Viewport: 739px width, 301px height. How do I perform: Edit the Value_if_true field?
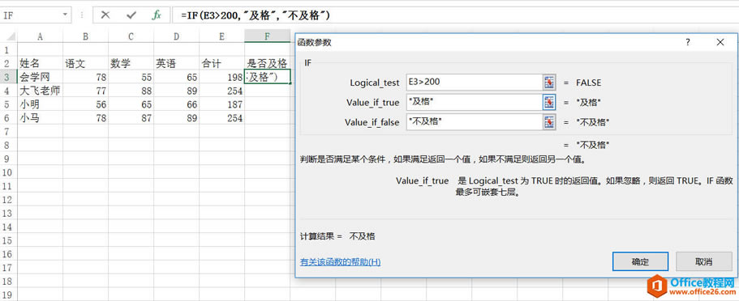tap(474, 102)
